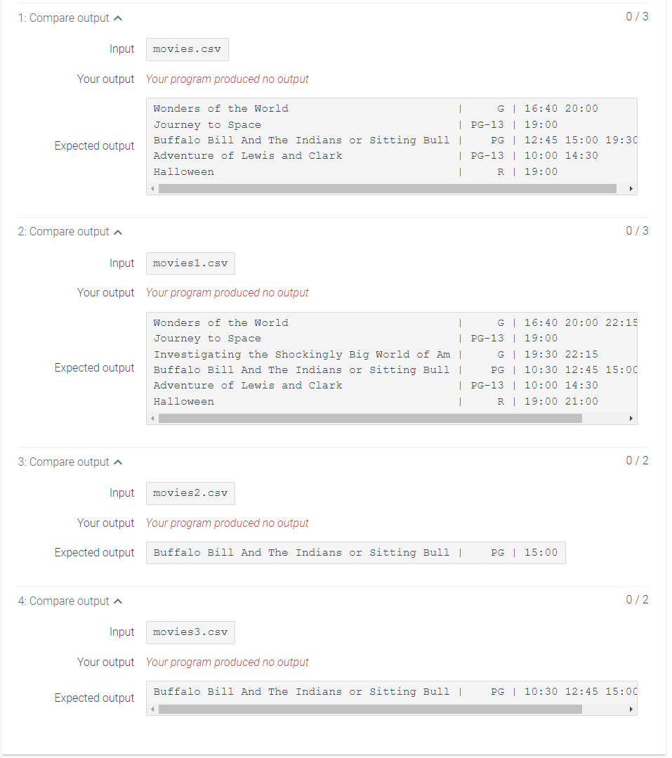Click the right scroll arrow on test 1 scrollbar
Image resolution: width=672 pixels, height=758 pixels.
[x=630, y=188]
